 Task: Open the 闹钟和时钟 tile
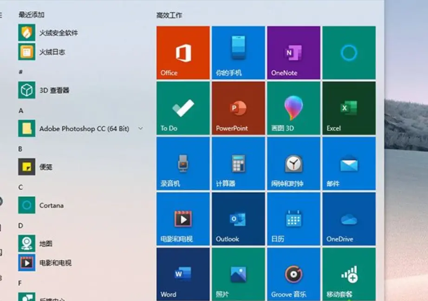(294, 164)
